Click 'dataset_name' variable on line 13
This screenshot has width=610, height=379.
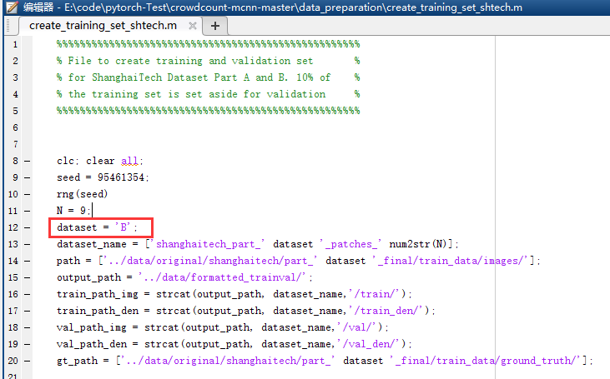tap(92, 244)
